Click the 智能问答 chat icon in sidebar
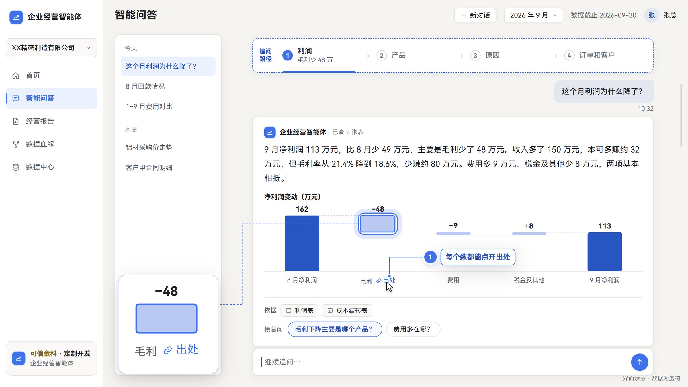The image size is (688, 387). (16, 98)
